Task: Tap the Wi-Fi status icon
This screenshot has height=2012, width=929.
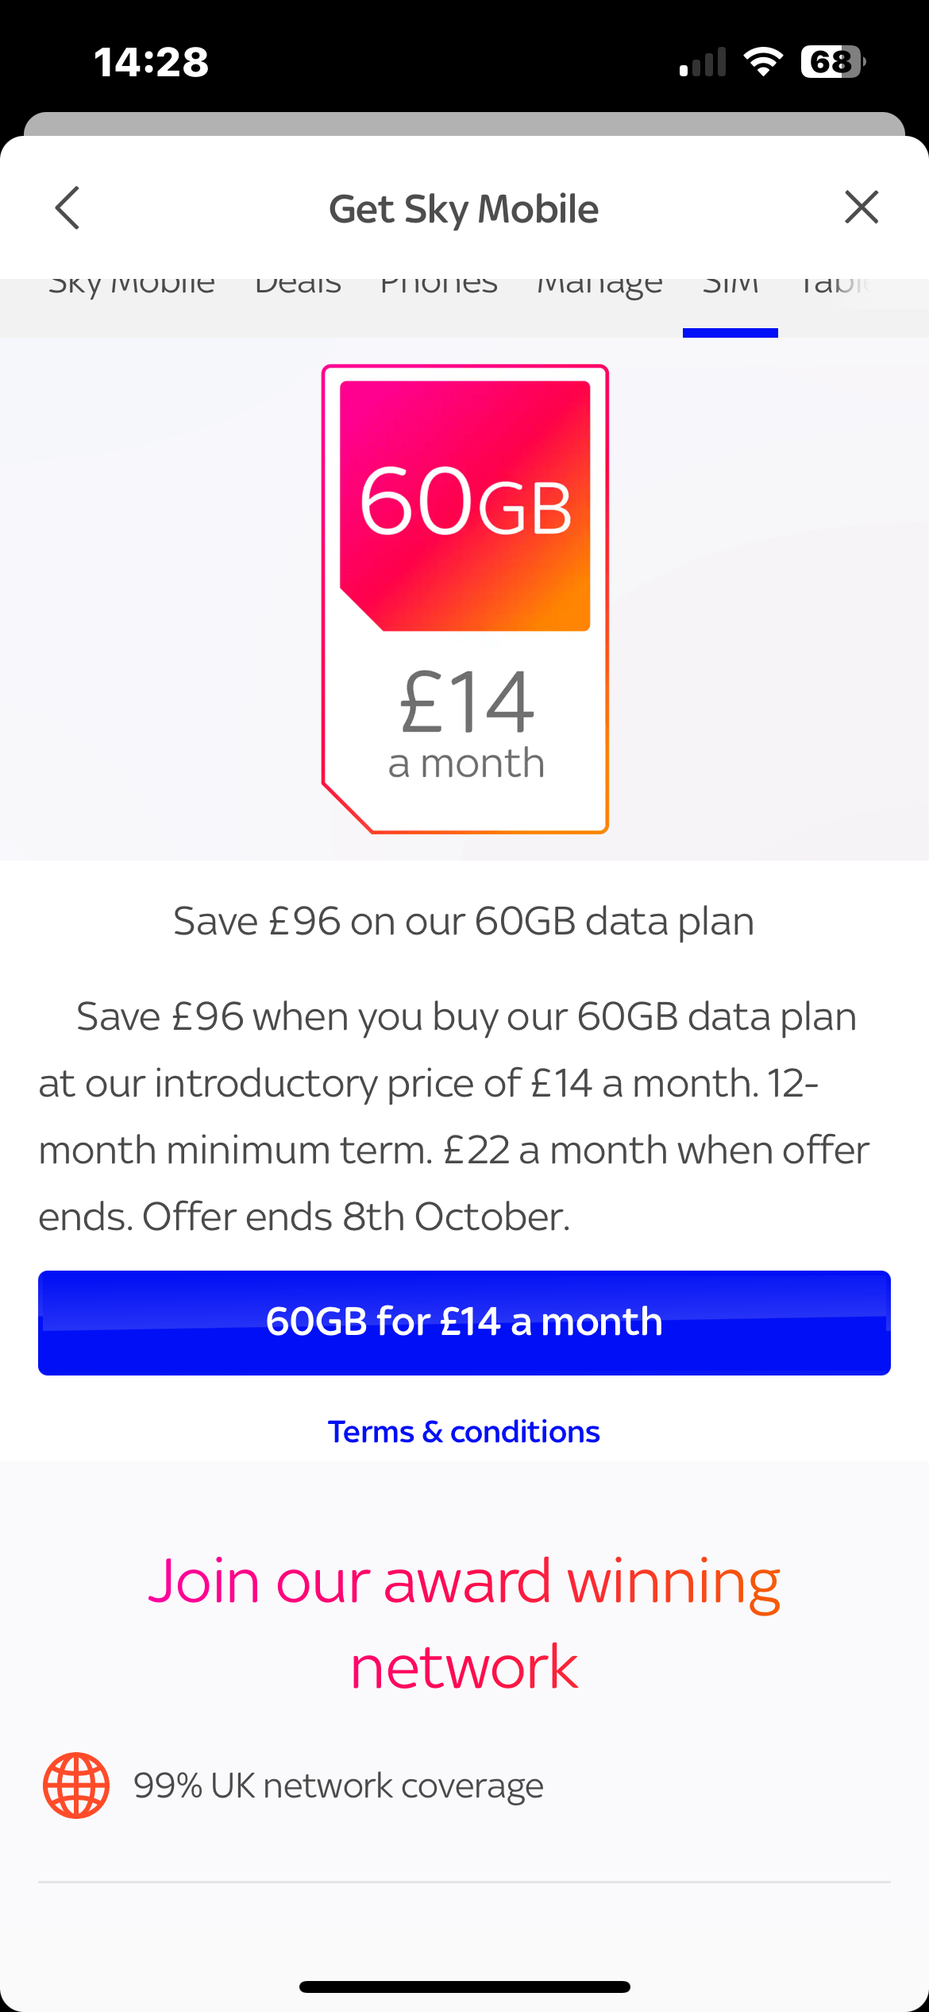Action: 763,62
